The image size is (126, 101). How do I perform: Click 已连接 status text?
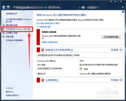click(114, 50)
